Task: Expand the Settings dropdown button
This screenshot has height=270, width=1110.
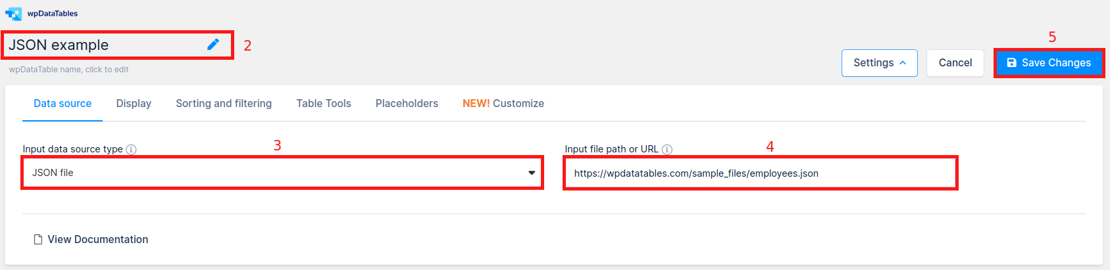Action: coord(879,63)
